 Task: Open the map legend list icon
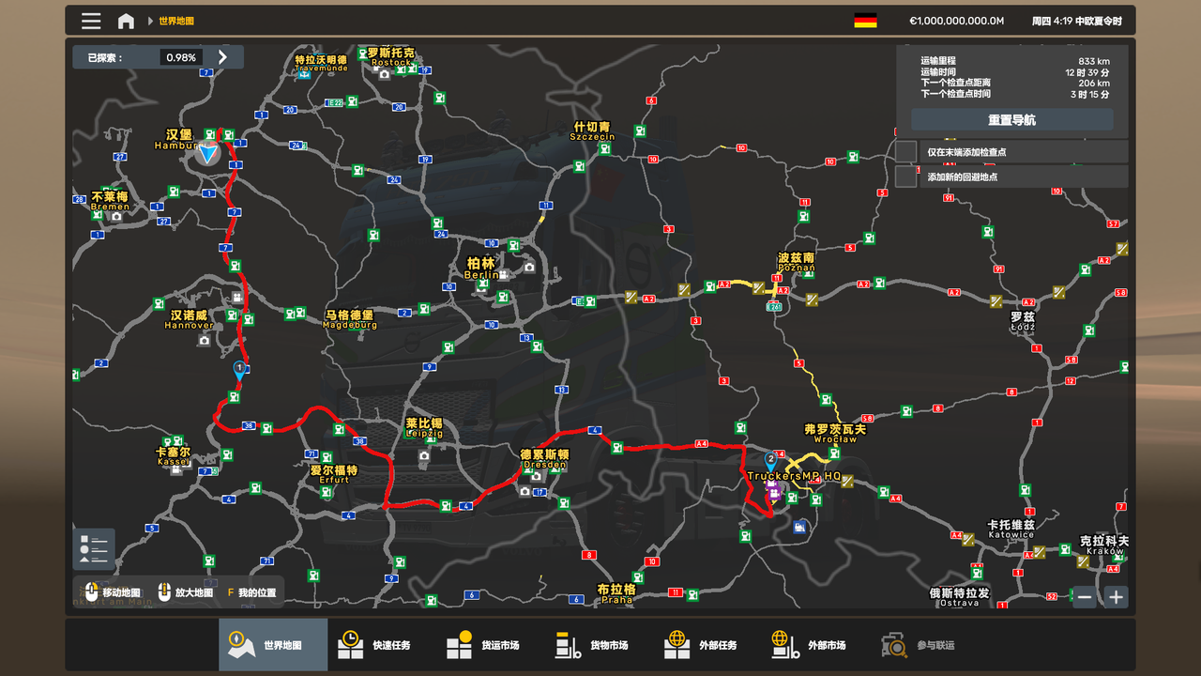click(94, 549)
